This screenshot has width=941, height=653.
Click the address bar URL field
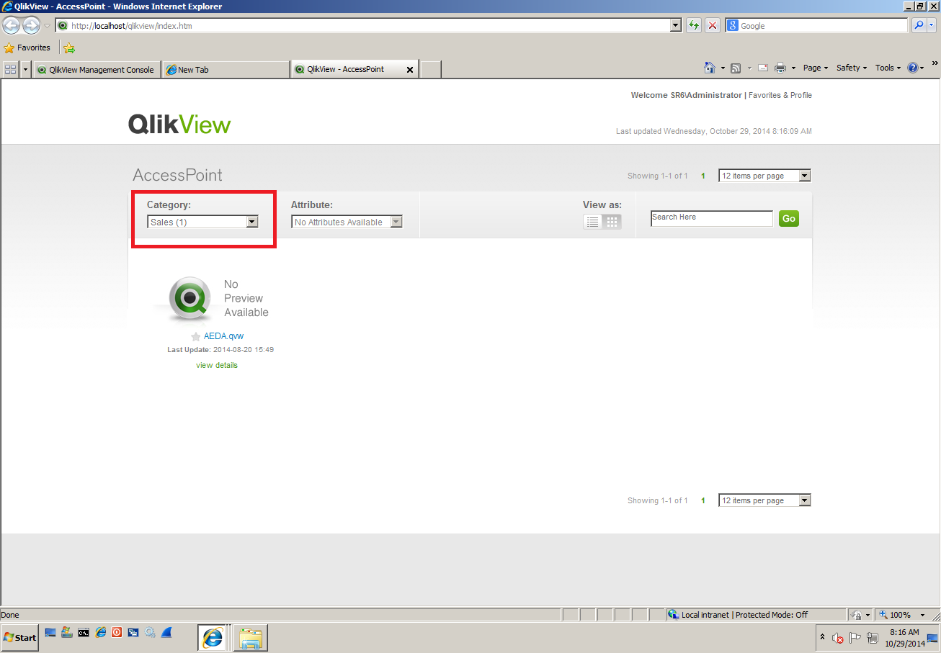click(x=363, y=25)
